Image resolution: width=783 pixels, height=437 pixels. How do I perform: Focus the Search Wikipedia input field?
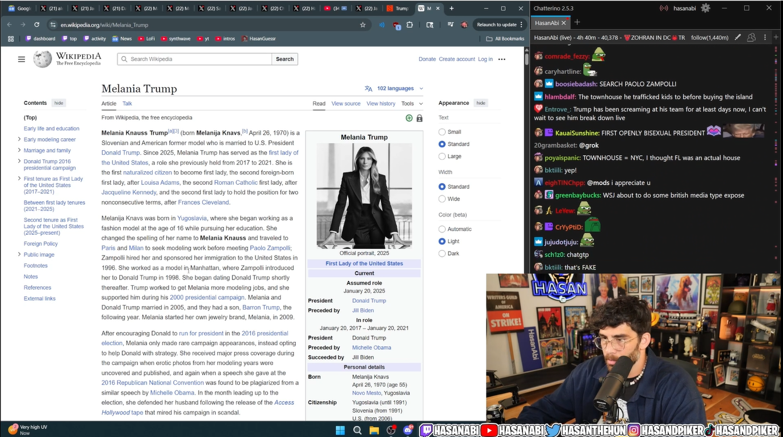tap(195, 59)
